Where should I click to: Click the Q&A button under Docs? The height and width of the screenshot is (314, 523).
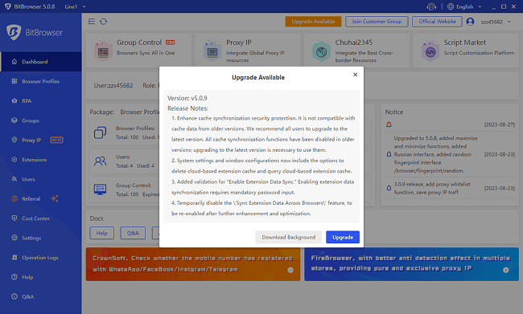pos(133,233)
